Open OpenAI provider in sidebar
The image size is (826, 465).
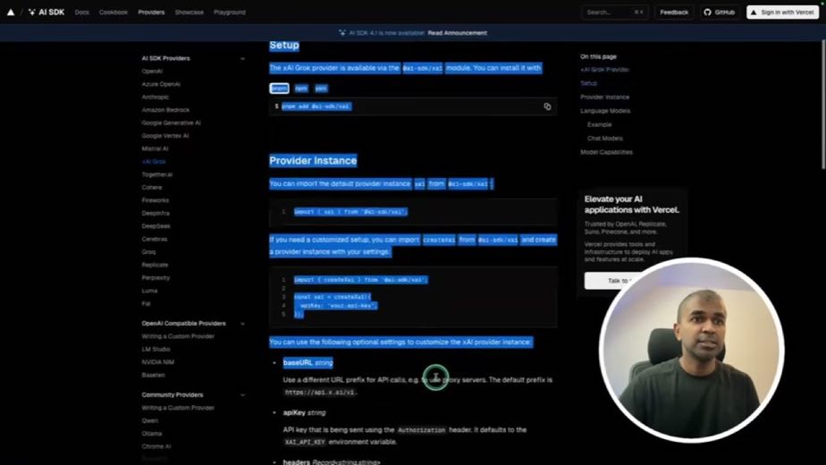[152, 72]
